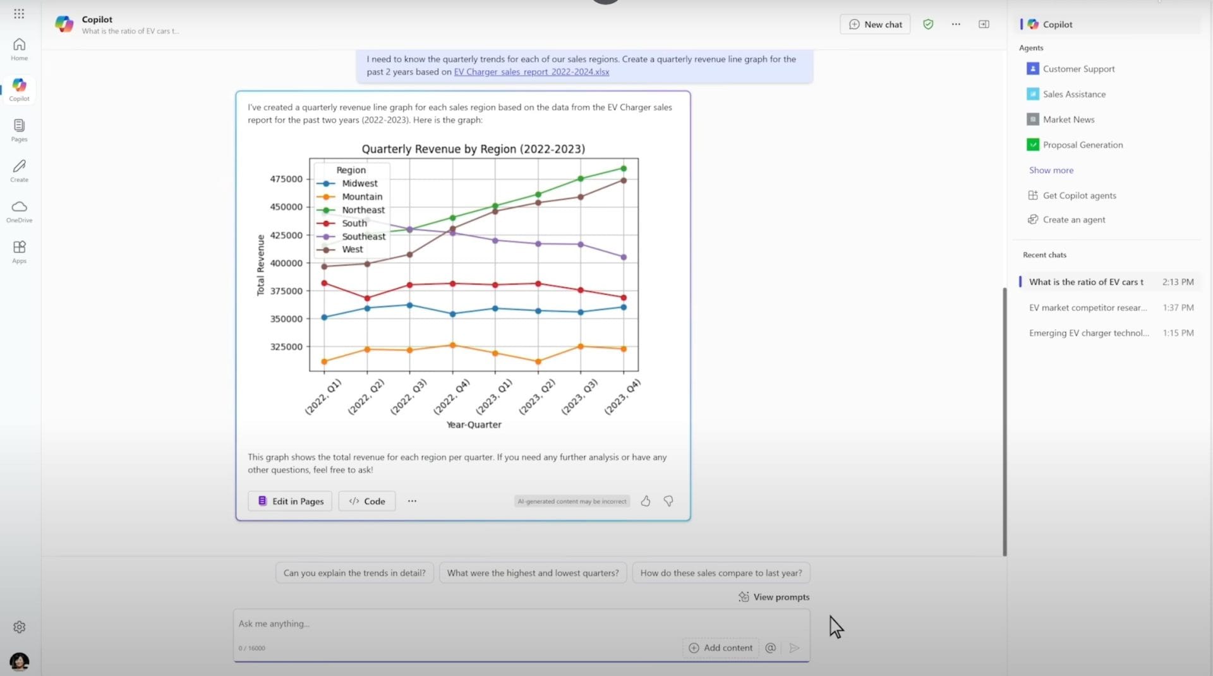The width and height of the screenshot is (1213, 676).
Task: Select the Create icon
Action: pos(19,169)
